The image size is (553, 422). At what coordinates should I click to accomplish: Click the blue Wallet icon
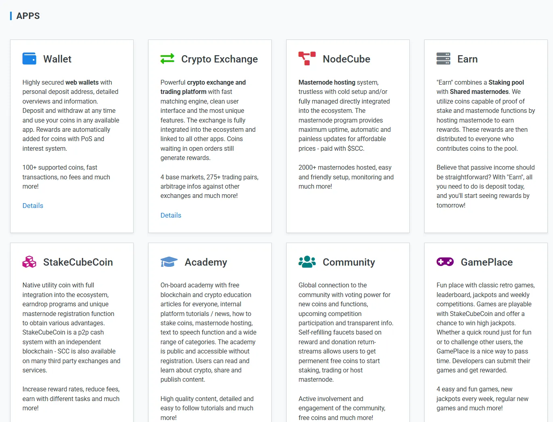pos(29,59)
